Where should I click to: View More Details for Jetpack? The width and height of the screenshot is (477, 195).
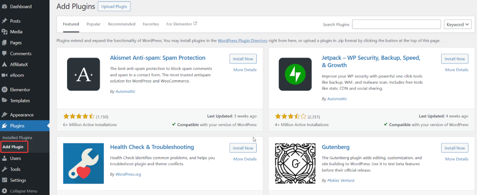point(457,70)
